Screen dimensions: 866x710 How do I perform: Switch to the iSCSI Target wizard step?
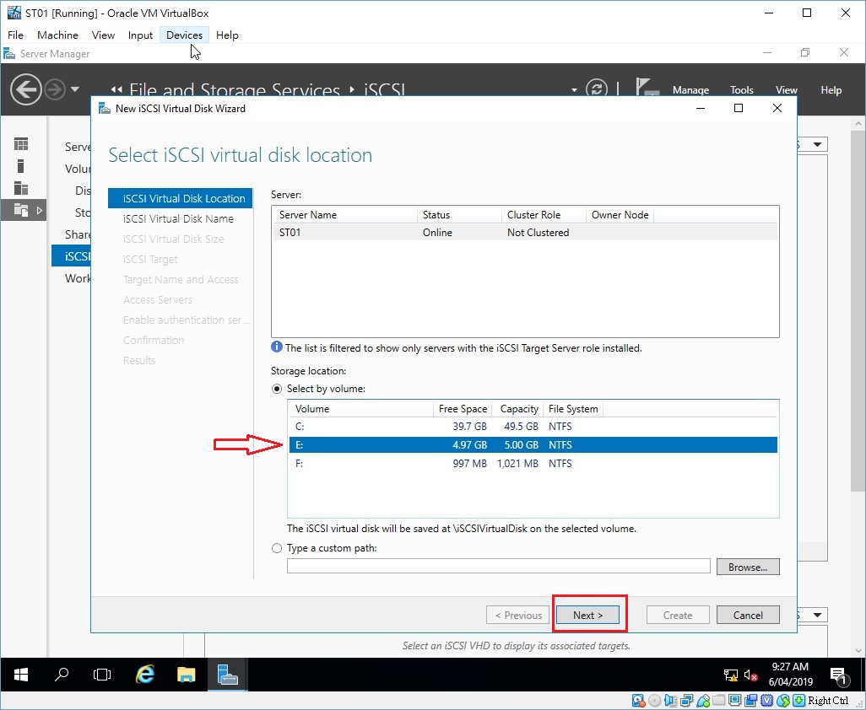150,259
